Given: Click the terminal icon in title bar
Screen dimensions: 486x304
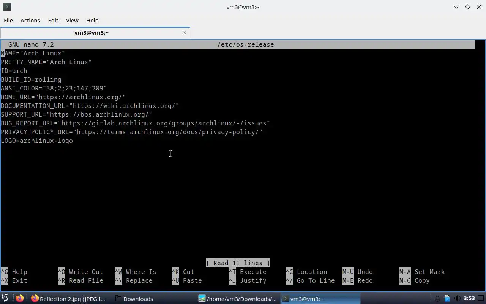Looking at the screenshot, I should click(7, 7).
